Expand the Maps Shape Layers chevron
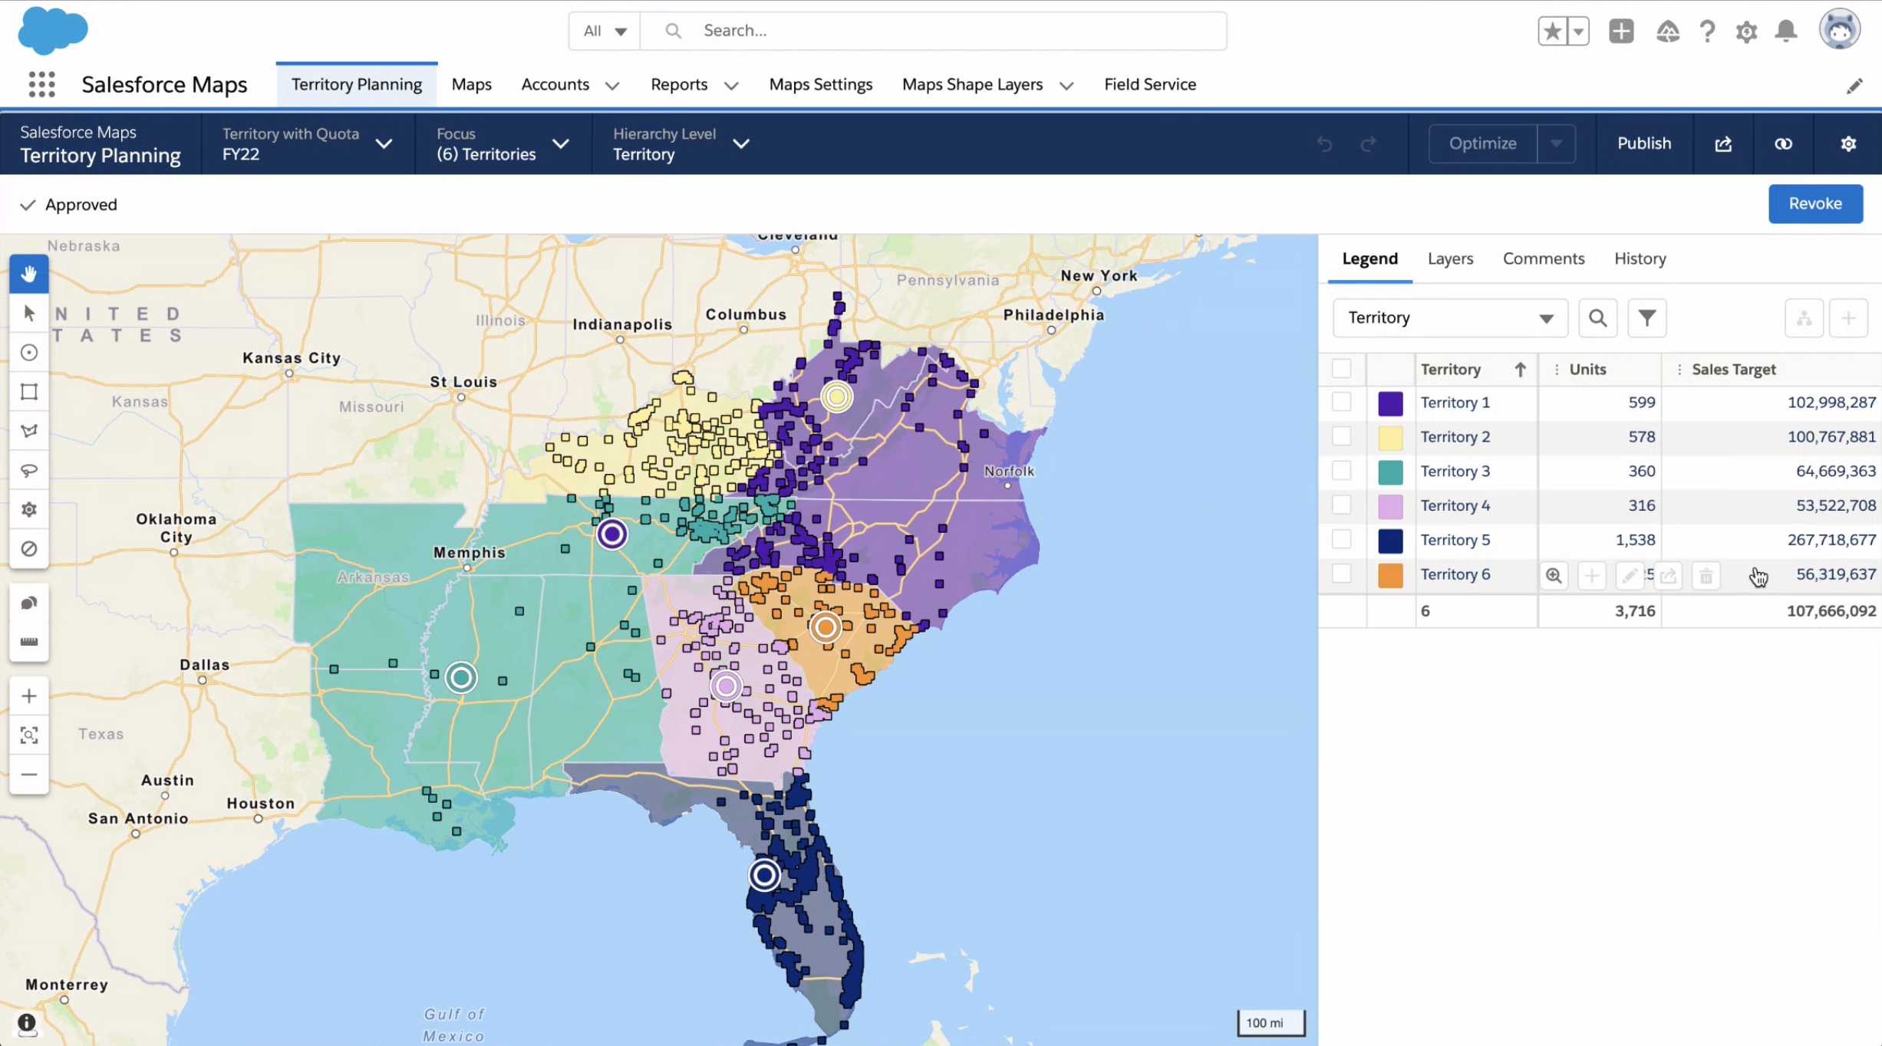Image resolution: width=1882 pixels, height=1046 pixels. tap(1066, 86)
